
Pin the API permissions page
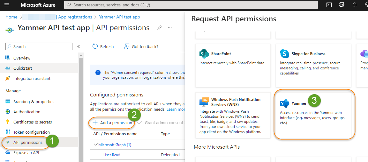point(160,28)
